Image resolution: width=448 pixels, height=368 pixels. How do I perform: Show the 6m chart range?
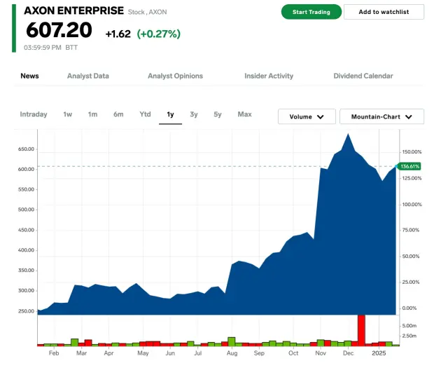point(118,114)
